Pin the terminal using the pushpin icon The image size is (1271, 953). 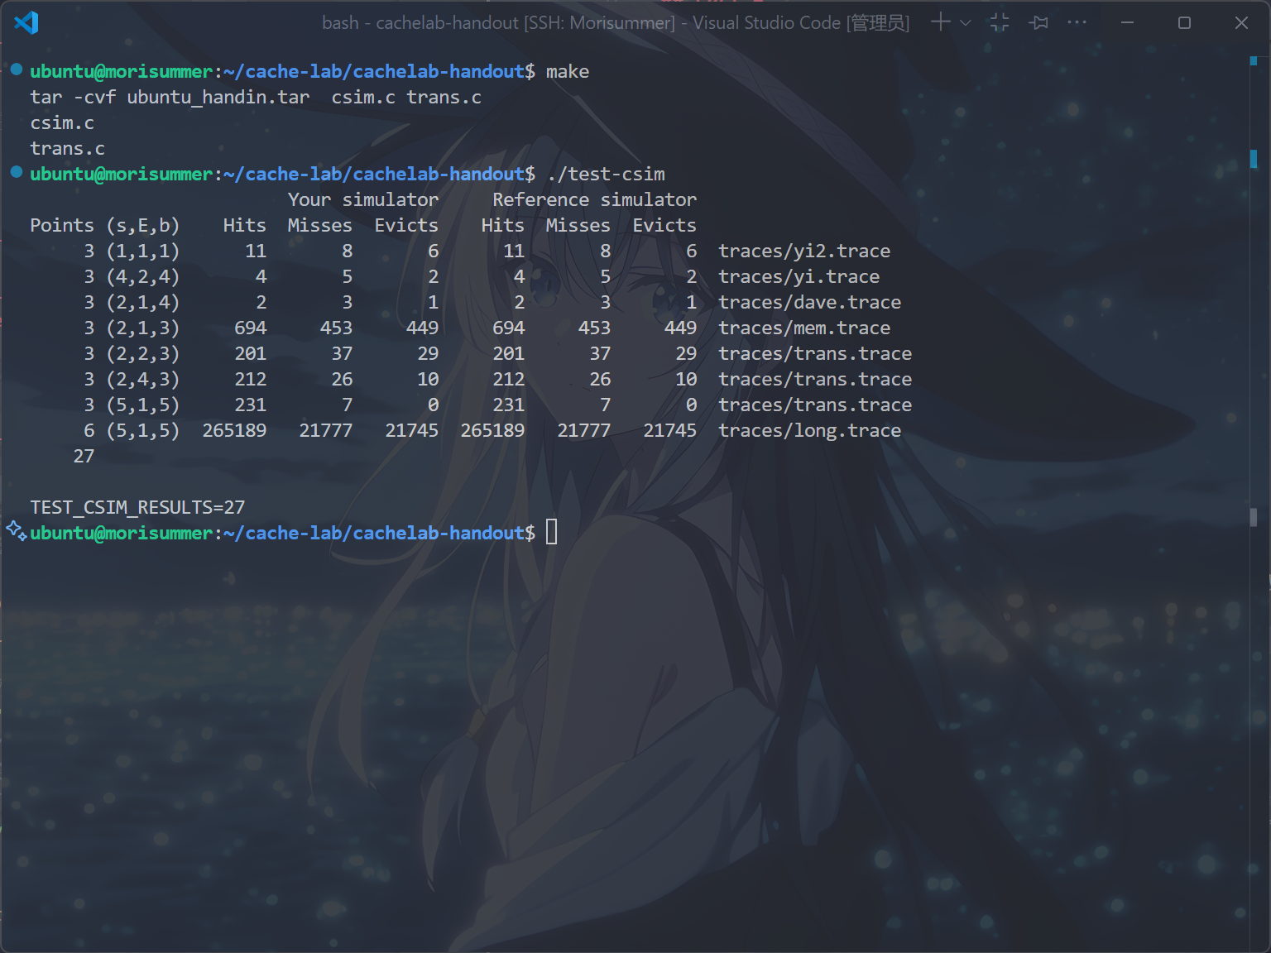pos(1038,22)
